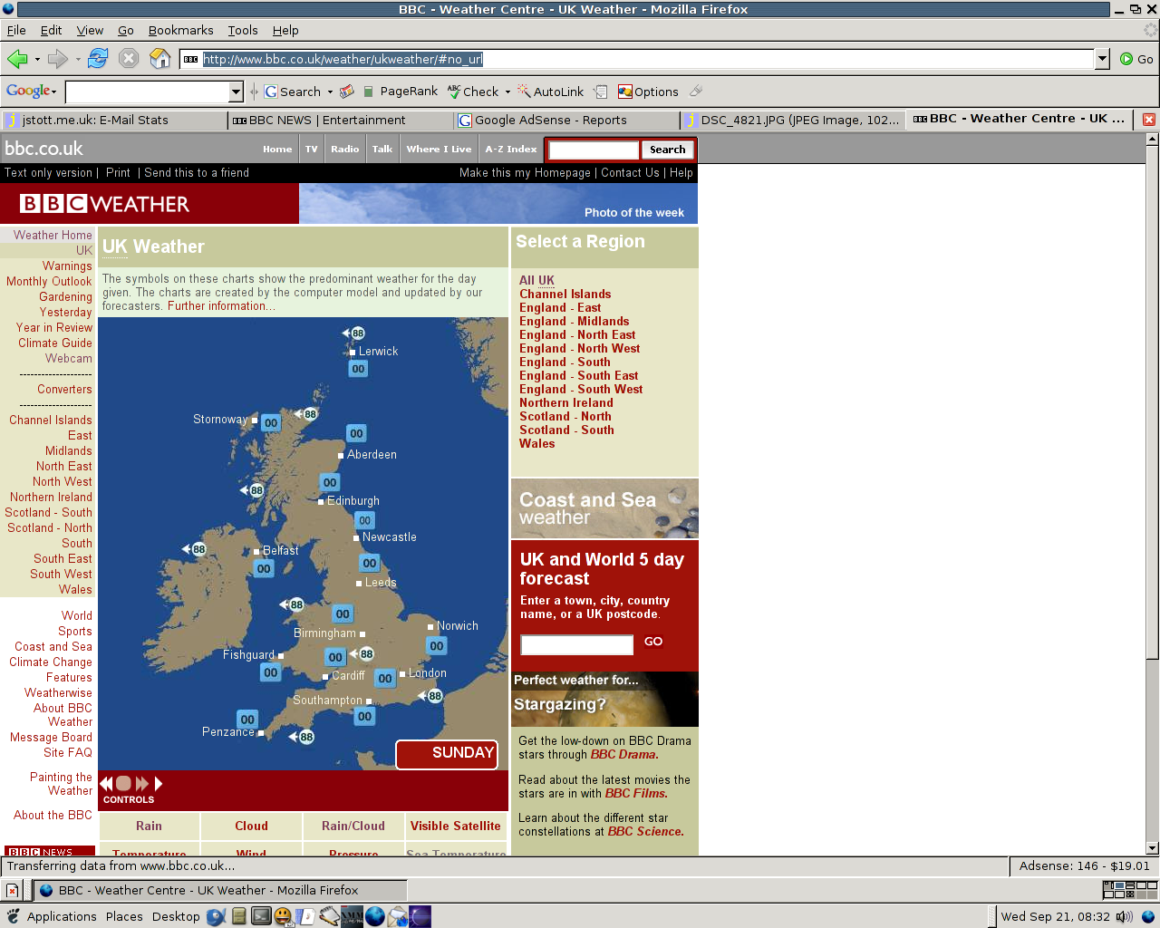Launch the terminal from the panel
Screen dimensions: 1160x928
pos(261,916)
